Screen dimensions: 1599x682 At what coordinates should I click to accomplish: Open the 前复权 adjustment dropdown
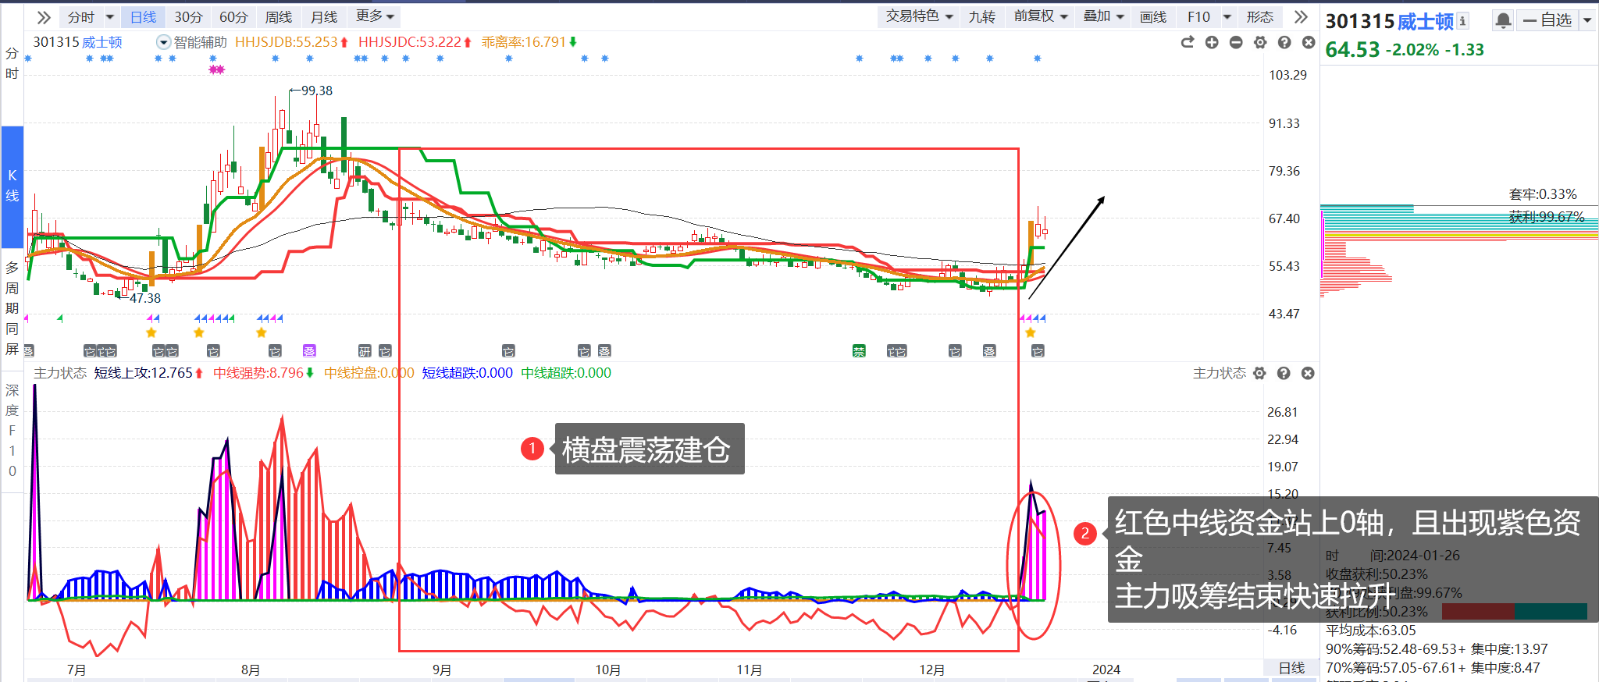(1041, 16)
